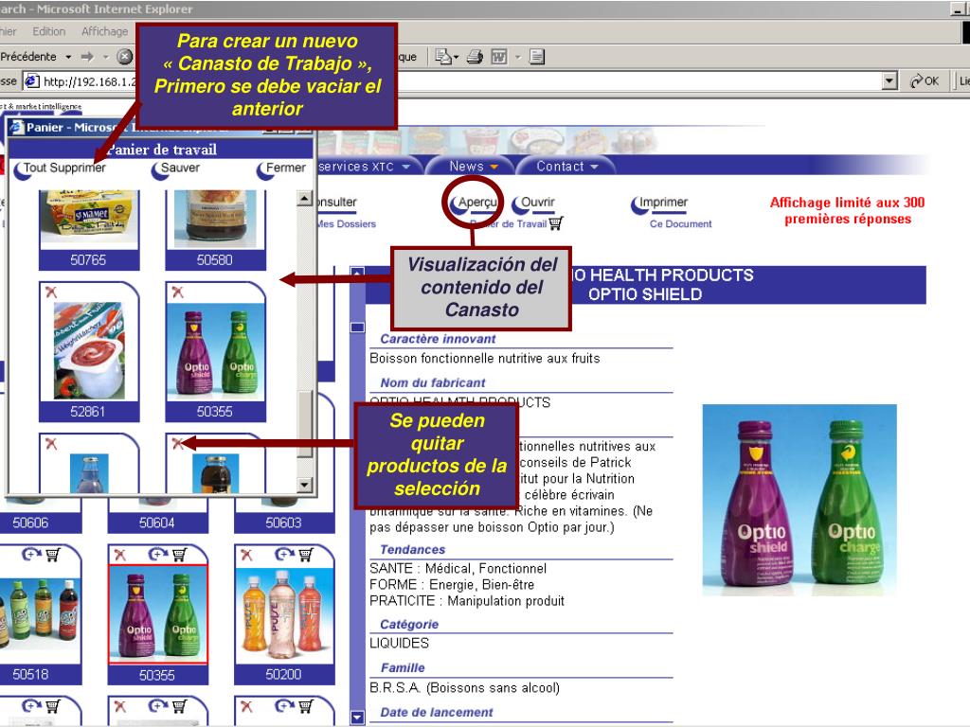
Task: Click the Panier window title bar icon
Action: tap(17, 128)
